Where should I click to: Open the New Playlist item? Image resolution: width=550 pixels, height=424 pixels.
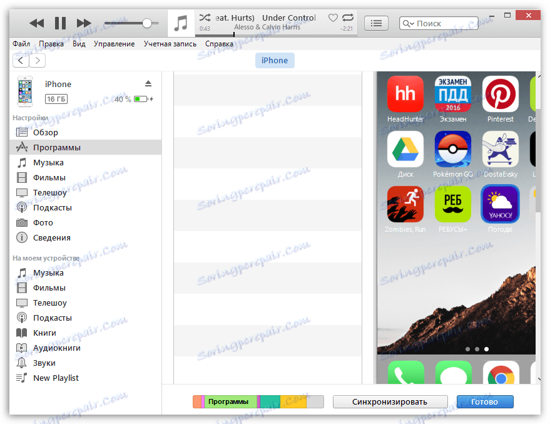[86, 378]
